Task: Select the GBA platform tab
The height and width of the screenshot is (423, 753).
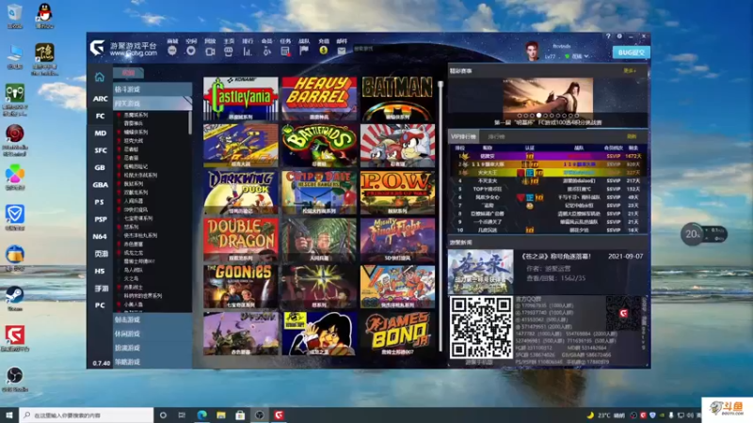Action: tap(100, 184)
